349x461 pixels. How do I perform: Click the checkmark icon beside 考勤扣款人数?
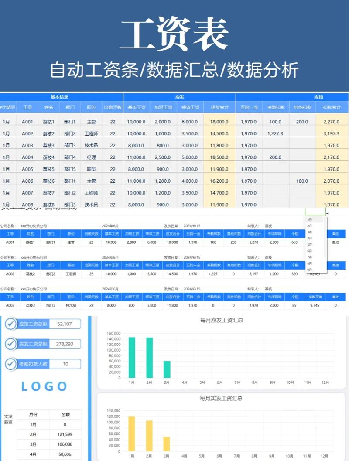click(x=11, y=364)
